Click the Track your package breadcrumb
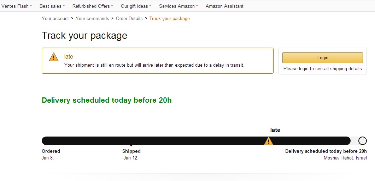Viewport: 375px width, 181px height. [169, 18]
